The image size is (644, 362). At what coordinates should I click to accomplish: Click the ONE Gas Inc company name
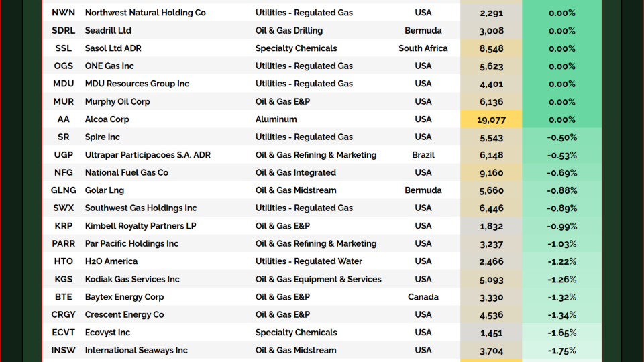click(x=109, y=66)
